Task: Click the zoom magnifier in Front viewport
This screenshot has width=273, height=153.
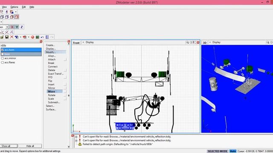Action: (x=187, y=42)
